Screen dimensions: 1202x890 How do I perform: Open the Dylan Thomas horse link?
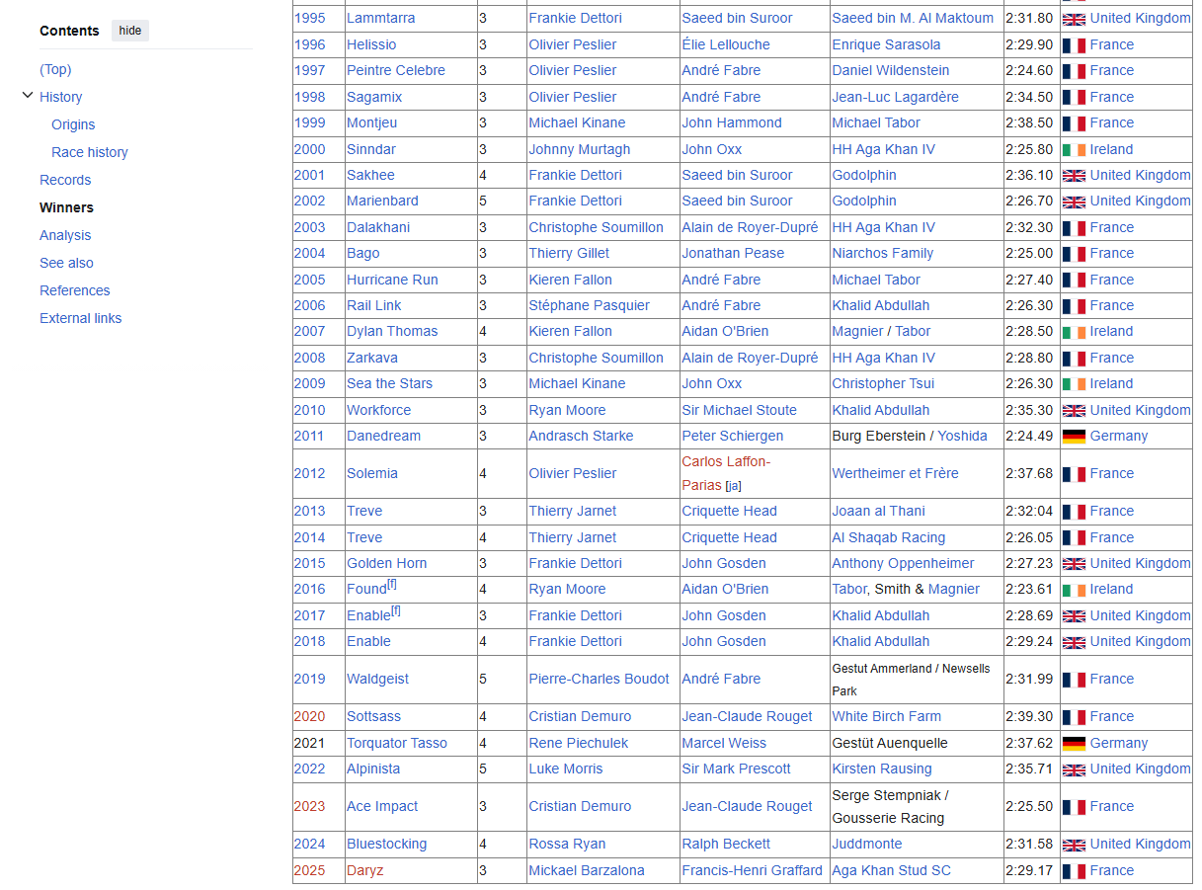coord(392,331)
